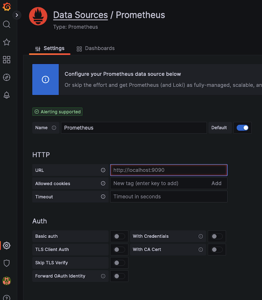Expand the sidebar with the chevron arrow
This screenshot has width=262, height=300.
pos(17,15)
